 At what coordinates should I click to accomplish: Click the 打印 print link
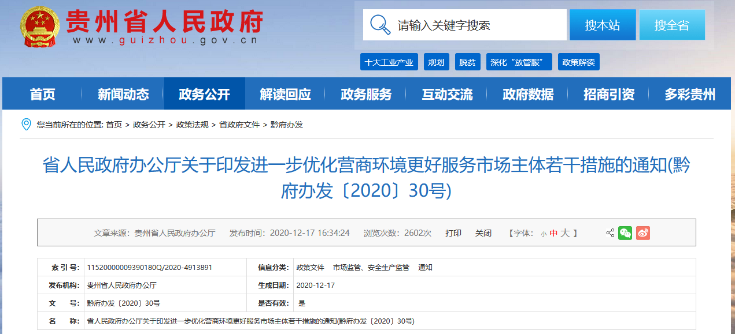[453, 233]
